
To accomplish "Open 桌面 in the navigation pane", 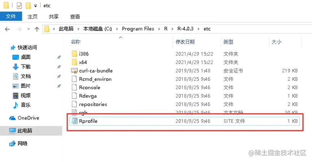I will [26, 57].
